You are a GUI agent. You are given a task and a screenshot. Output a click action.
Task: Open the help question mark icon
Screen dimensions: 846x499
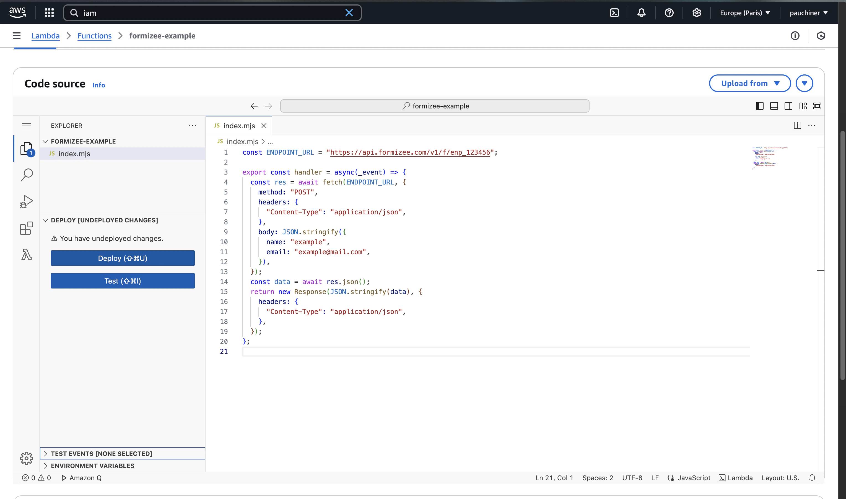[x=669, y=13]
